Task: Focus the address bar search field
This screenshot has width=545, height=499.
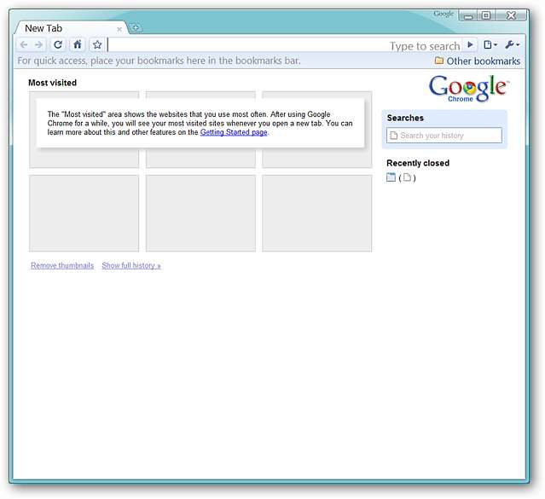Action: 285,45
